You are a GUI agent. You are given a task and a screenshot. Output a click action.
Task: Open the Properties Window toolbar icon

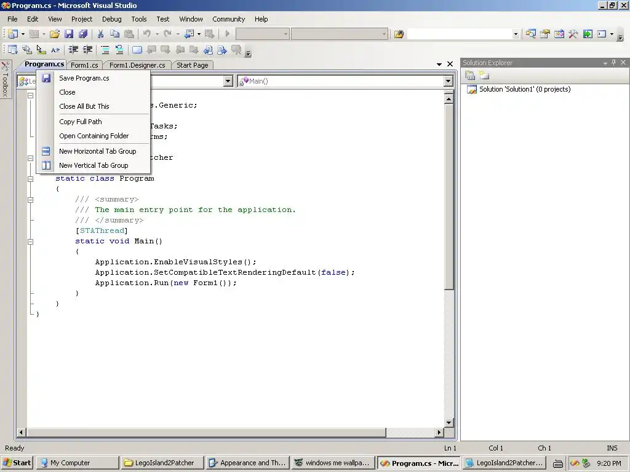pyautogui.click(x=545, y=34)
